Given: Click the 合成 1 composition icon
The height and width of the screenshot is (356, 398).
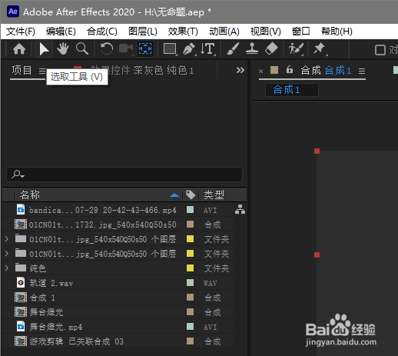Looking at the screenshot, I should 21,298.
